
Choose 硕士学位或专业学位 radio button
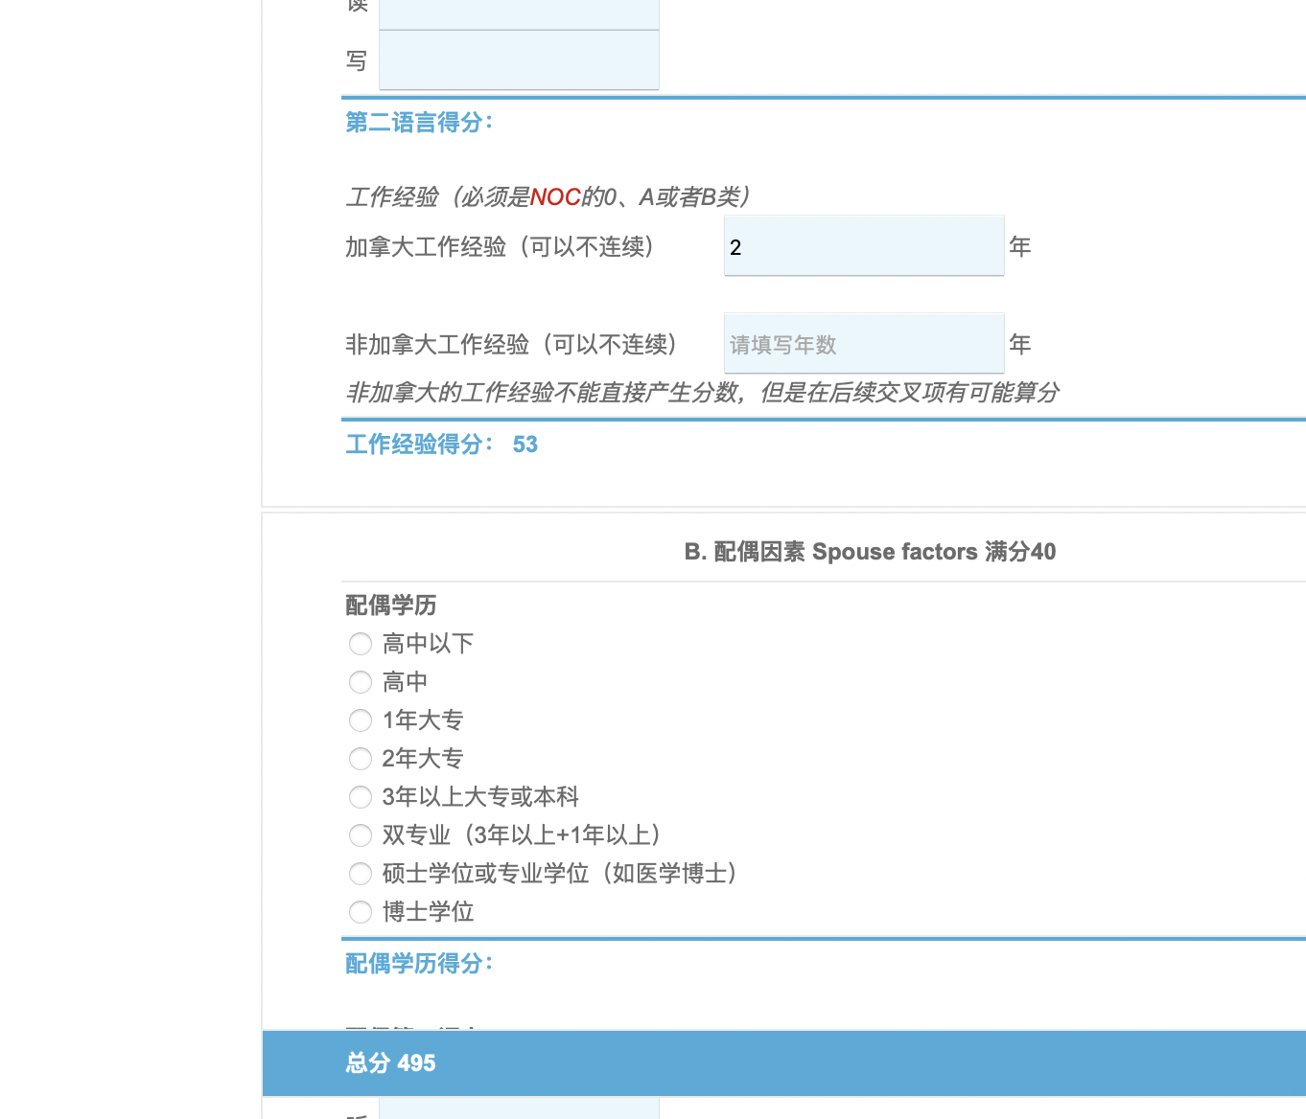(361, 874)
